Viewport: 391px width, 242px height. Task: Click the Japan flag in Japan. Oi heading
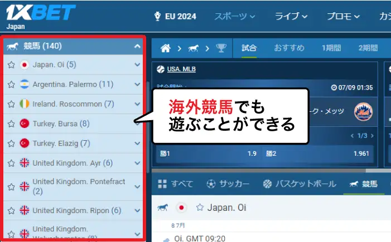pyautogui.click(x=181, y=208)
